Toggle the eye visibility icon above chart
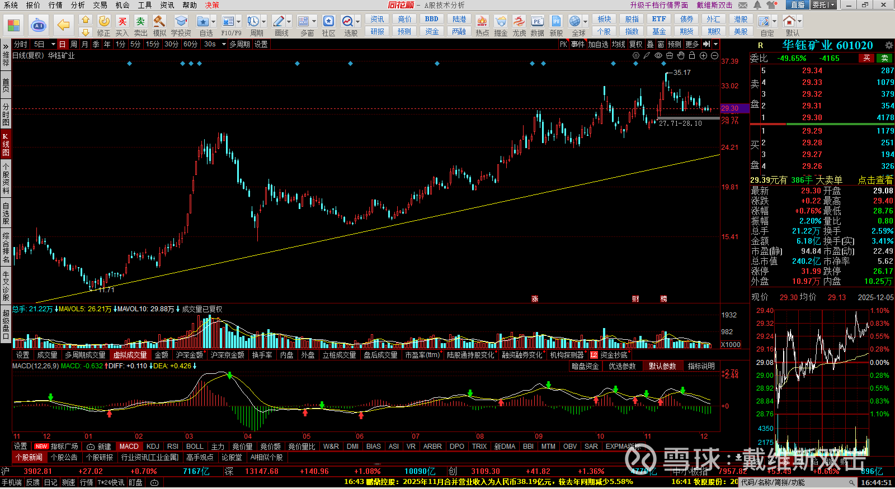 (658, 55)
